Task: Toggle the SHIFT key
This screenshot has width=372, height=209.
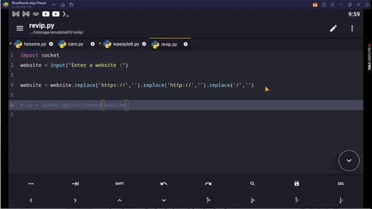Action: [120, 183]
